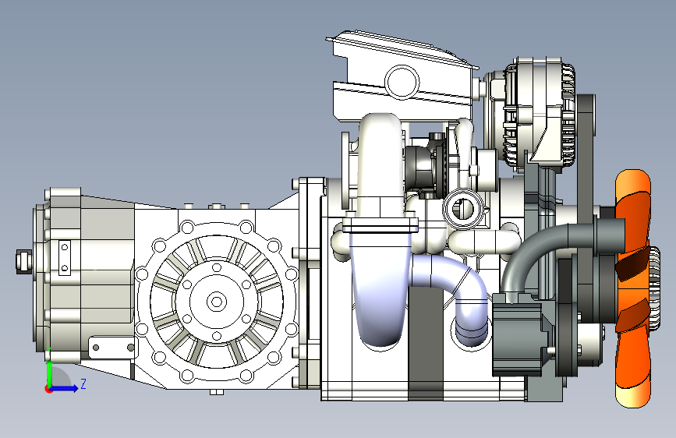Click the blue Z axis arrow on triad
Viewport: 676px width, 438px height.
(x=66, y=388)
